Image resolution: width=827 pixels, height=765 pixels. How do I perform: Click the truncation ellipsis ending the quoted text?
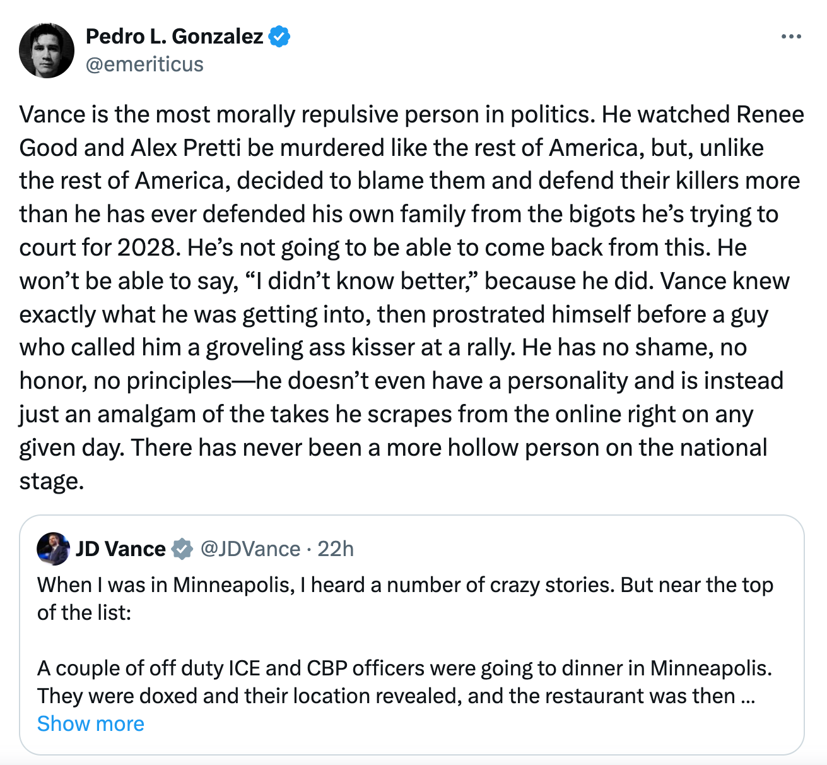(x=749, y=696)
